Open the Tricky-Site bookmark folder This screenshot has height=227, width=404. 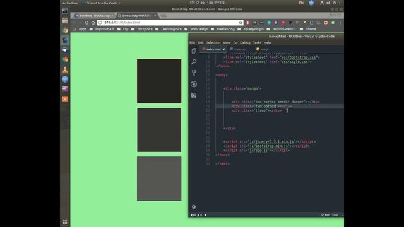[142, 29]
